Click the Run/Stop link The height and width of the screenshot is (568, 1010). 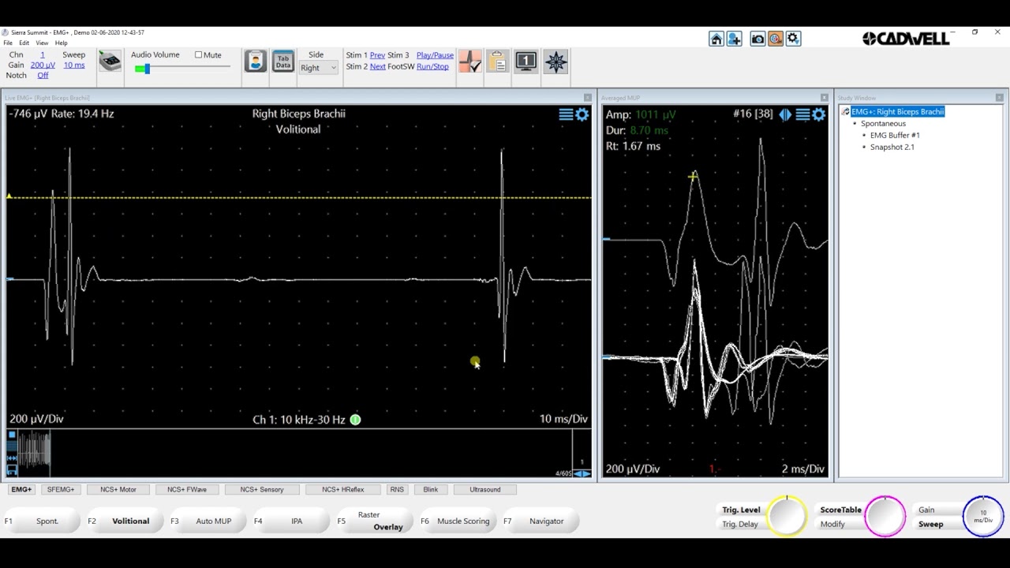click(432, 66)
